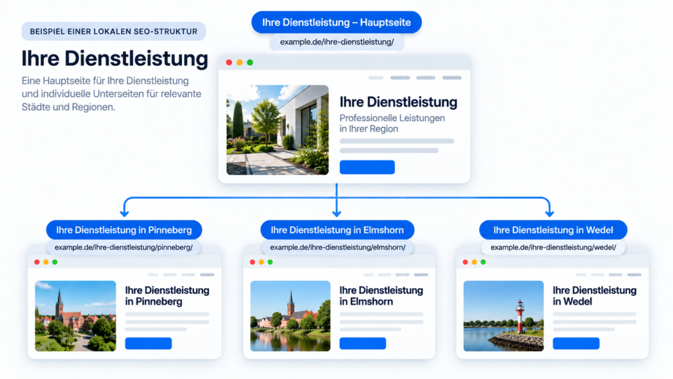Click the blue button in the main page mockup
This screenshot has height=379, width=673.
pos(367,167)
